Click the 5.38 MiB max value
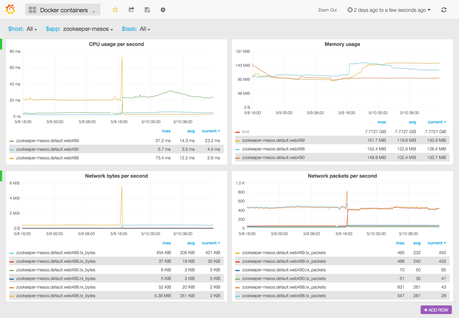 coord(163,296)
